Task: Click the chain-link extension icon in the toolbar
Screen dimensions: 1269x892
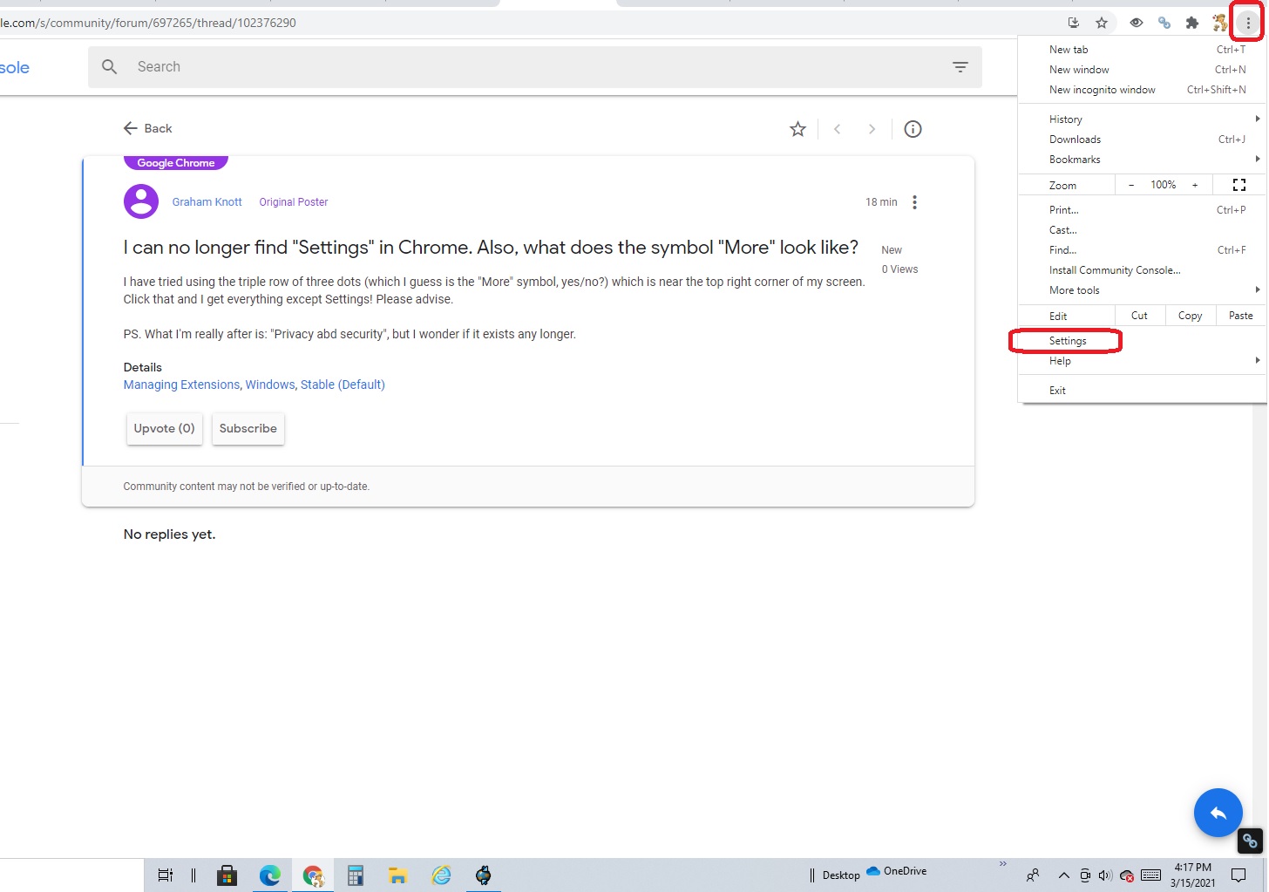Action: (1164, 23)
